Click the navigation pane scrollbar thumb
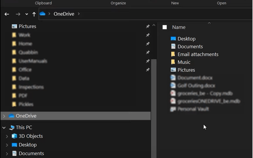 point(154,109)
